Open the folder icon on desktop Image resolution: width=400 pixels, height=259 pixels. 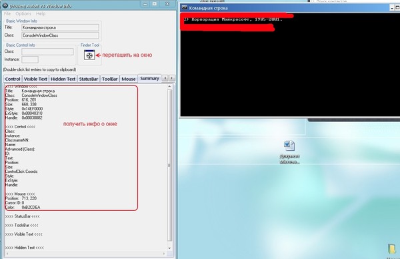[391, 249]
